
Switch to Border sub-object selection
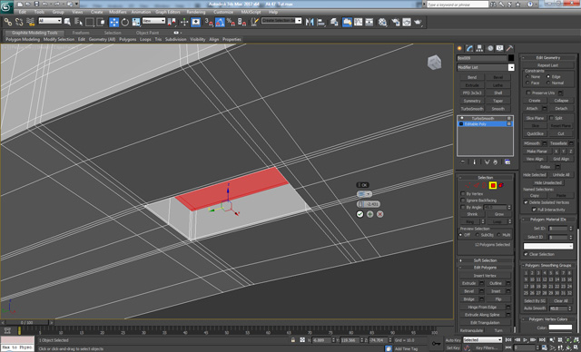(x=484, y=185)
